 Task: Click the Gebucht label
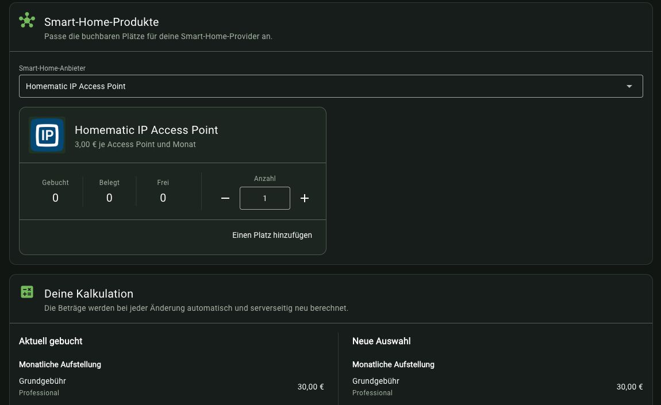55,183
